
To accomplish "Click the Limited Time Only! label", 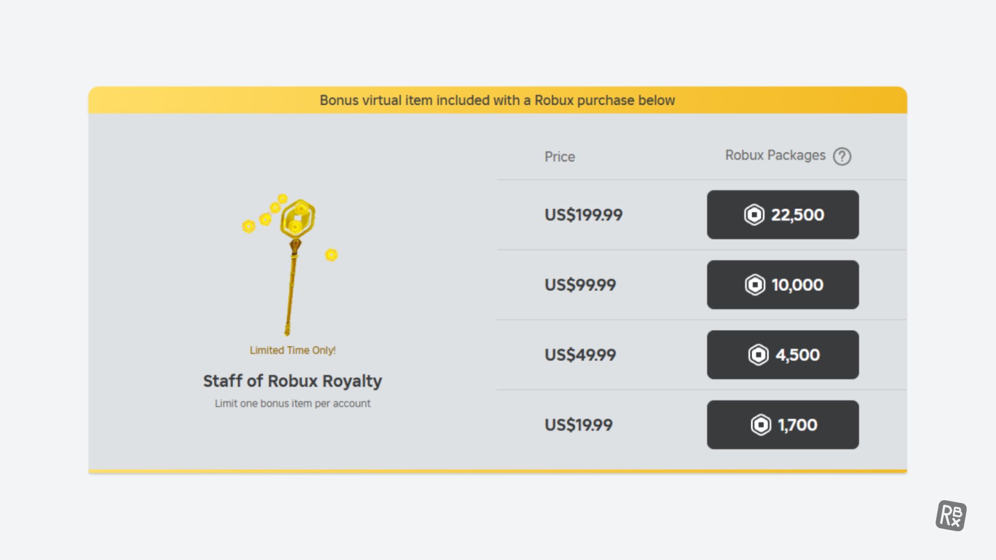I will (293, 351).
